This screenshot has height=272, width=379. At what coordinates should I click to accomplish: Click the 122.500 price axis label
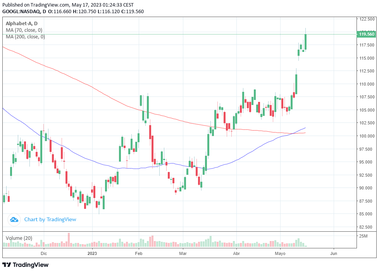(367, 19)
